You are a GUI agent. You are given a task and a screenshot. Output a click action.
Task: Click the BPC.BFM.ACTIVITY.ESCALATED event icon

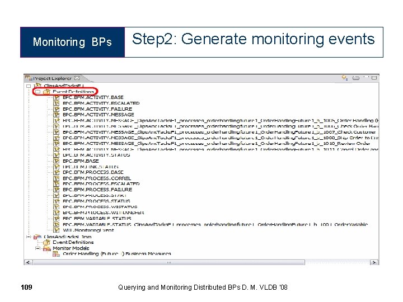click(57, 103)
